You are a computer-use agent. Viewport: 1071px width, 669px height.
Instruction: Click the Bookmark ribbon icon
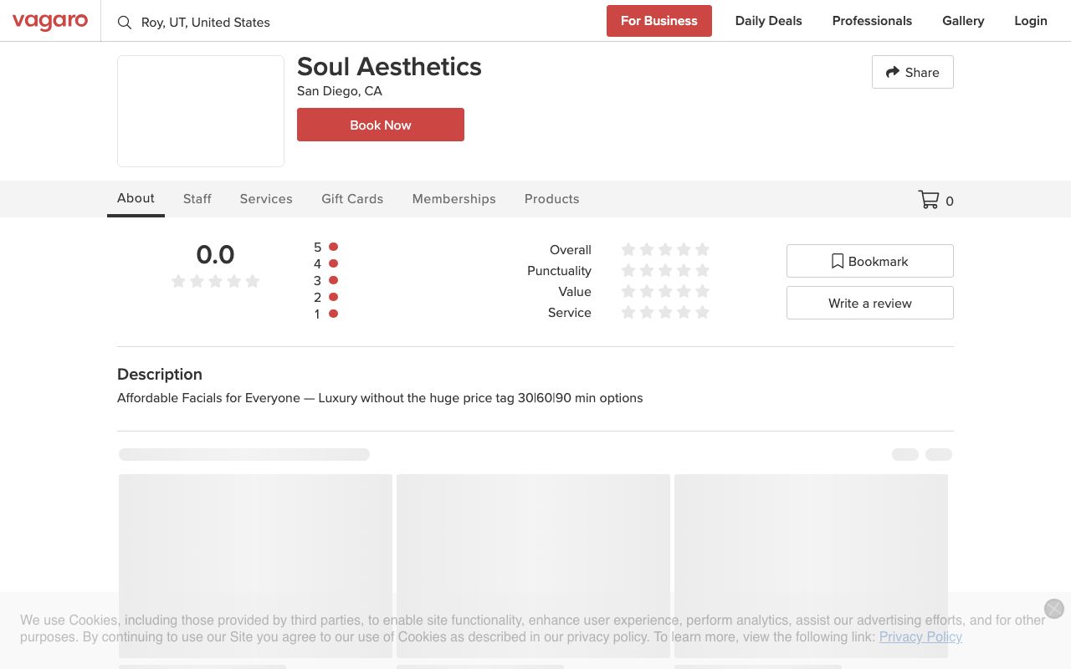point(838,261)
